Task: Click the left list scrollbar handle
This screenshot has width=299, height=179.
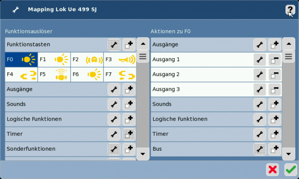Action: coord(143,57)
